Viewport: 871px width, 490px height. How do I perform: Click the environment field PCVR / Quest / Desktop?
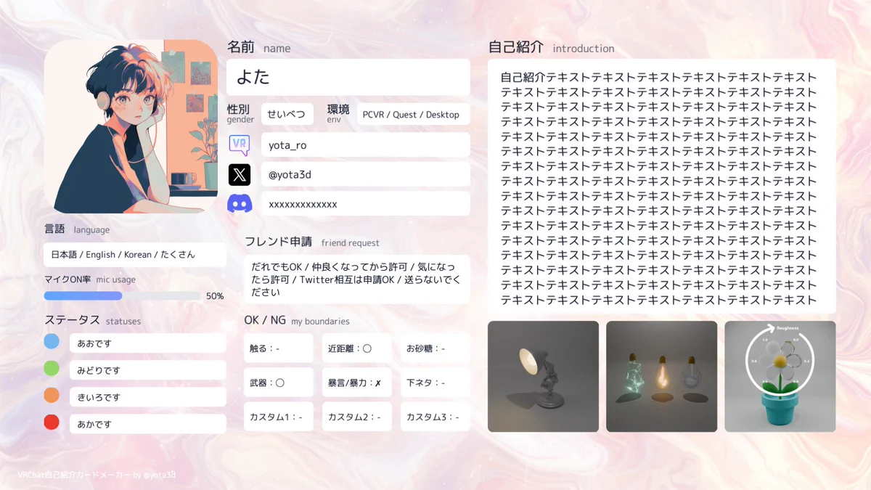413,114
